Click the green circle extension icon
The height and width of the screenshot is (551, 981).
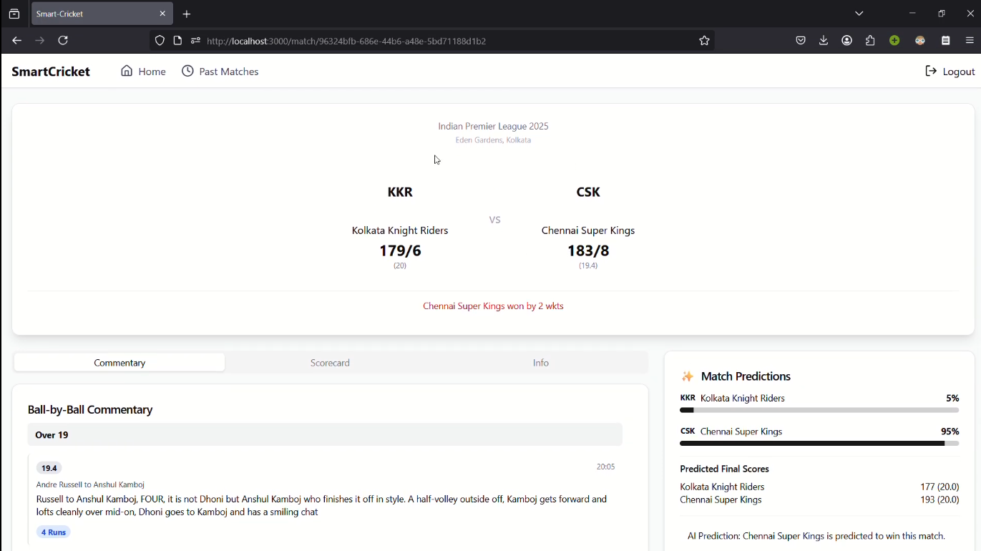coord(894,41)
